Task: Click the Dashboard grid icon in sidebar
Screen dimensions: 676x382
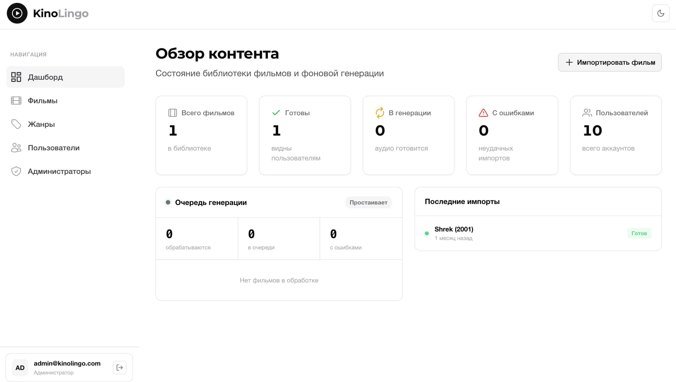Action: tap(16, 77)
